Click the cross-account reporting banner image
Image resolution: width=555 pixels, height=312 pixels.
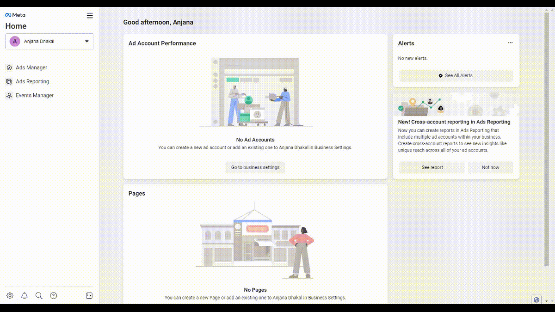point(456,104)
